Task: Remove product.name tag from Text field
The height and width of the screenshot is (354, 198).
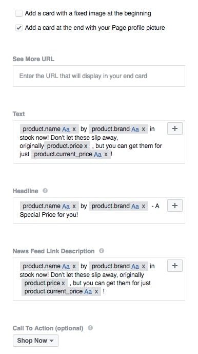Action: [74, 129]
